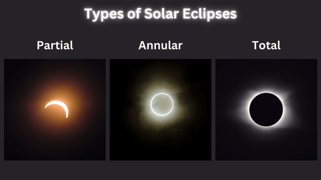
Task: Select the "Total" heading label
Action: coord(266,45)
